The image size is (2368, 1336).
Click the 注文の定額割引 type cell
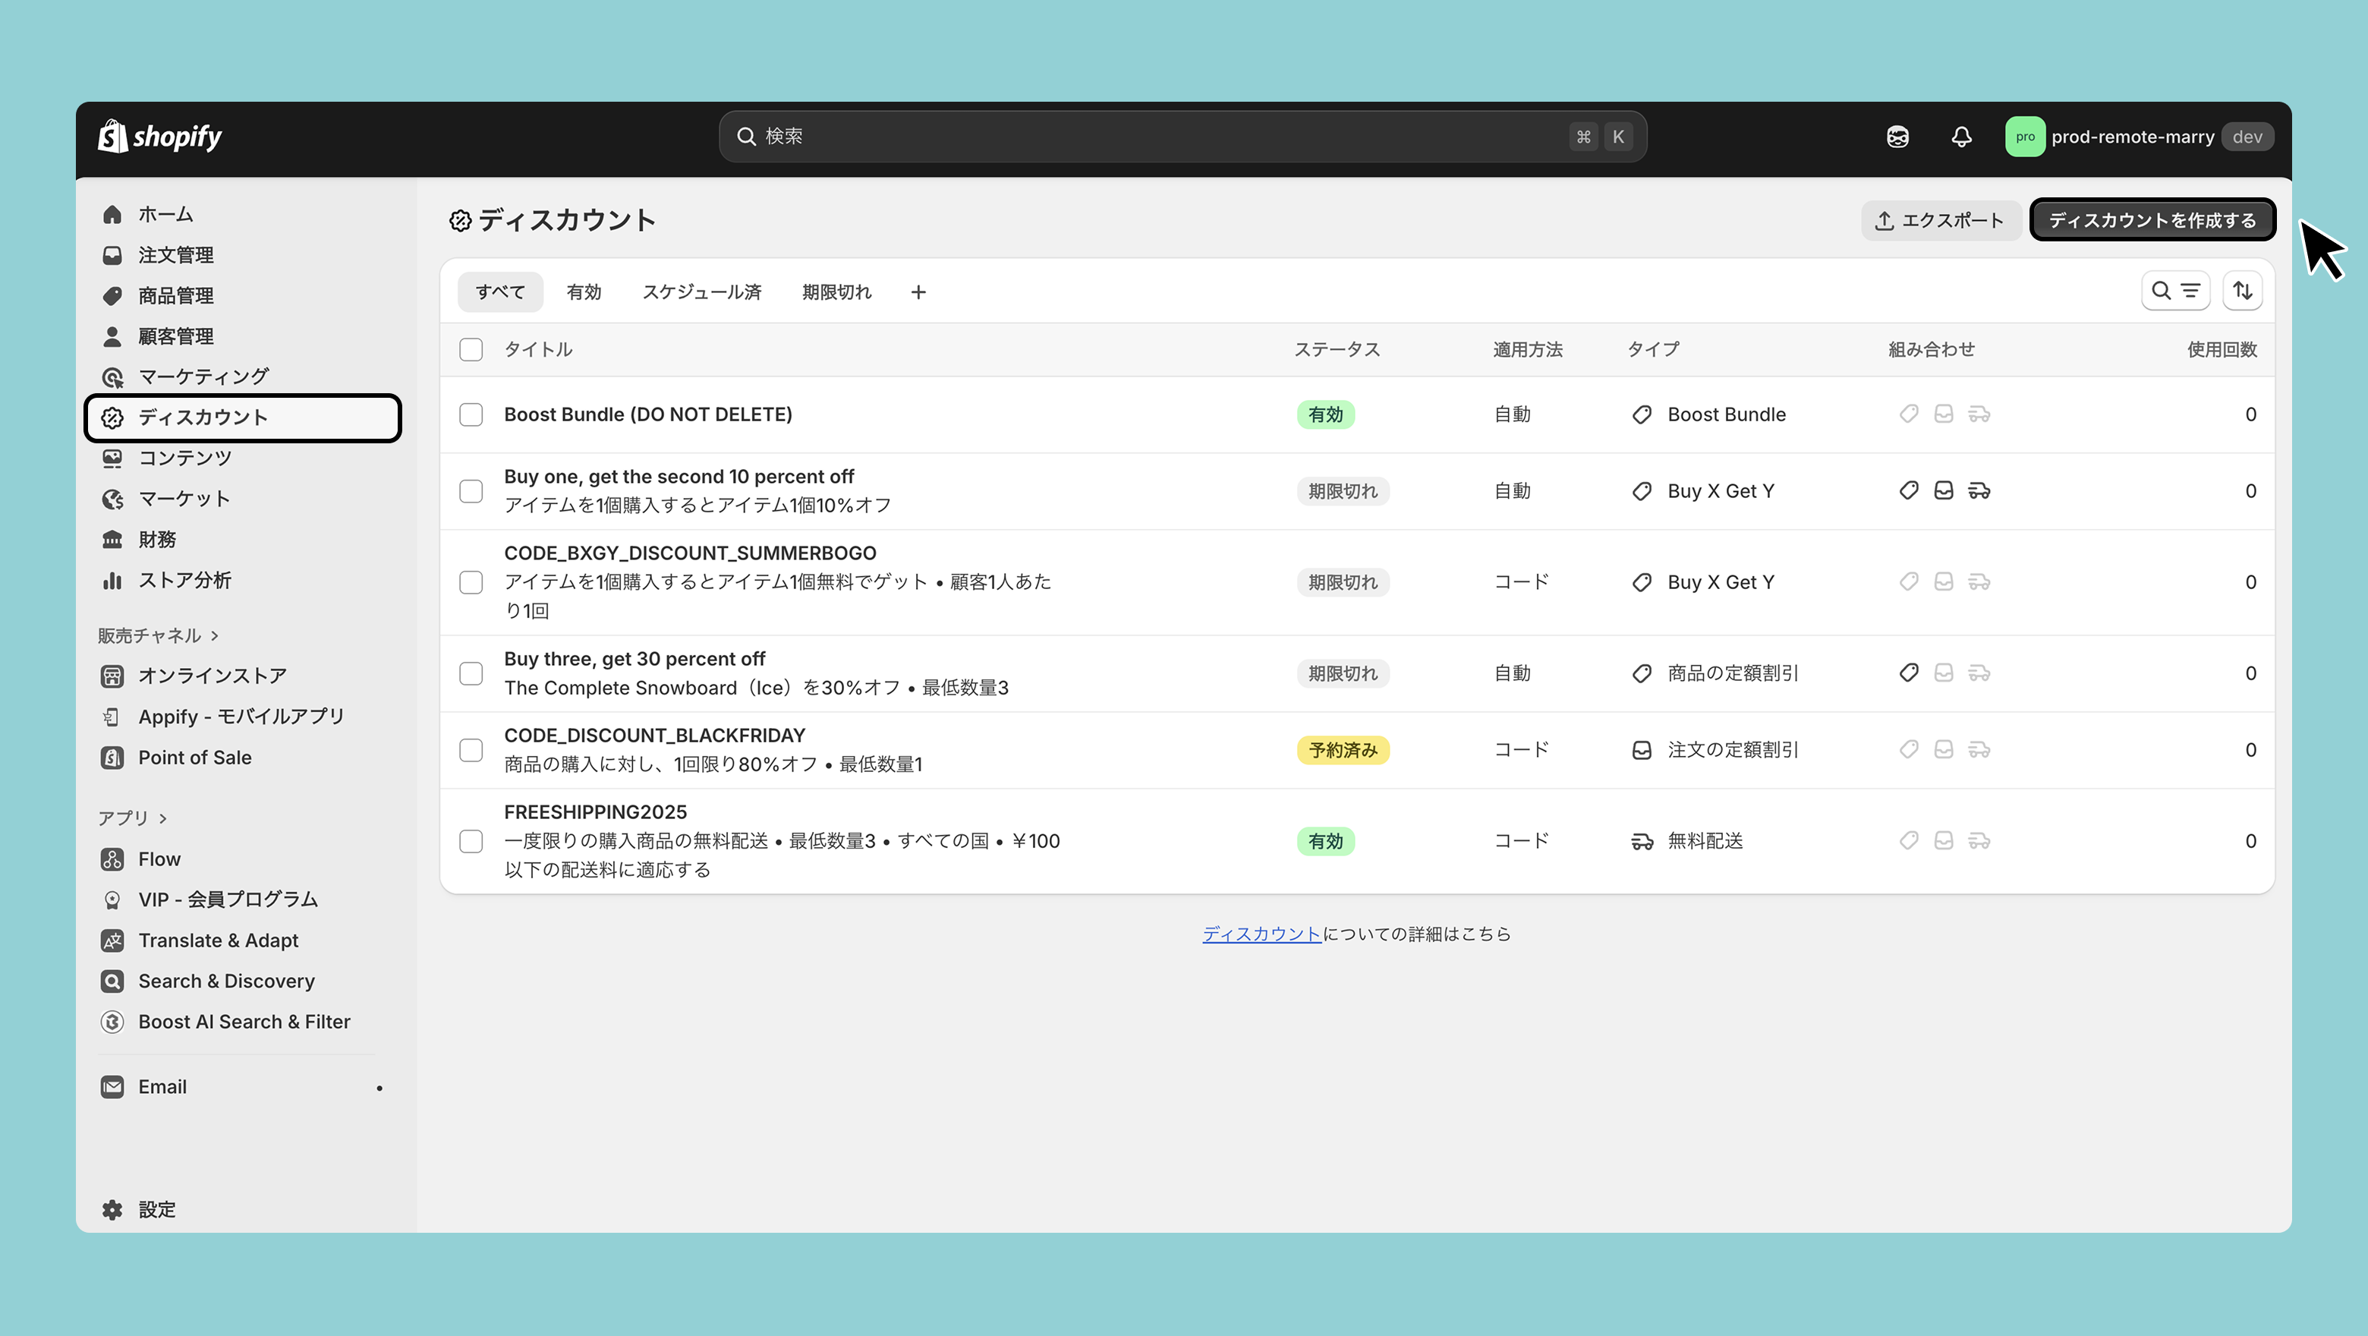tap(1715, 750)
